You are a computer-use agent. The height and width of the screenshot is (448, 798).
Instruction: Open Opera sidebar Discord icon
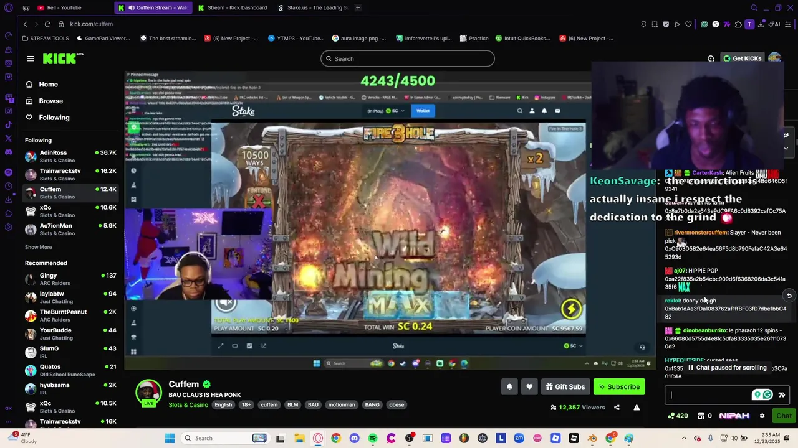click(x=8, y=152)
